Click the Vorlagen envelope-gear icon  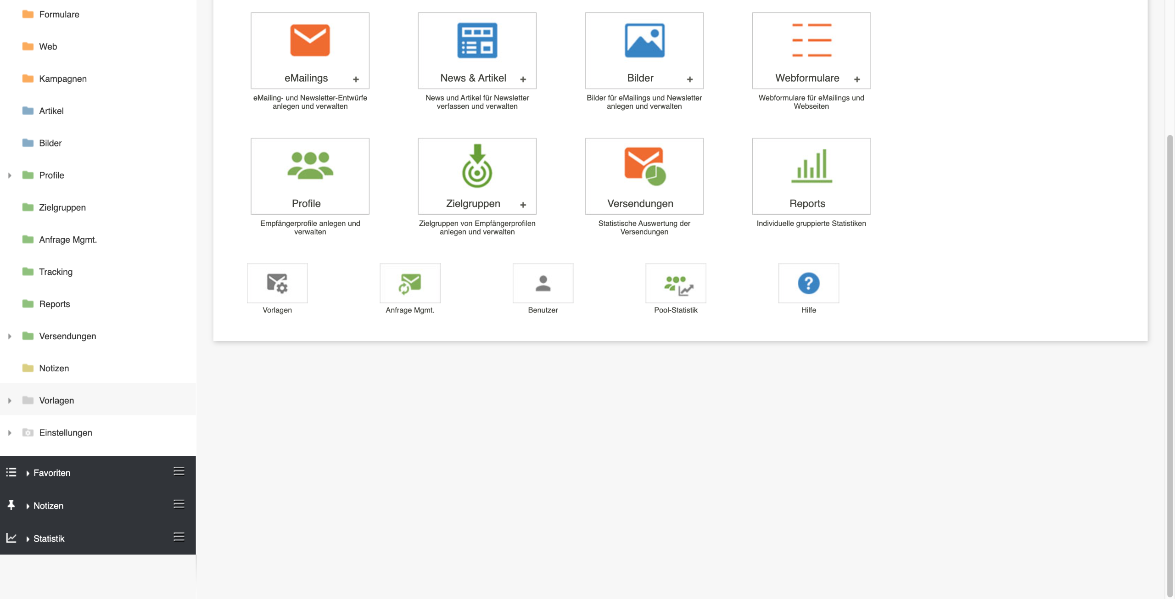(277, 283)
